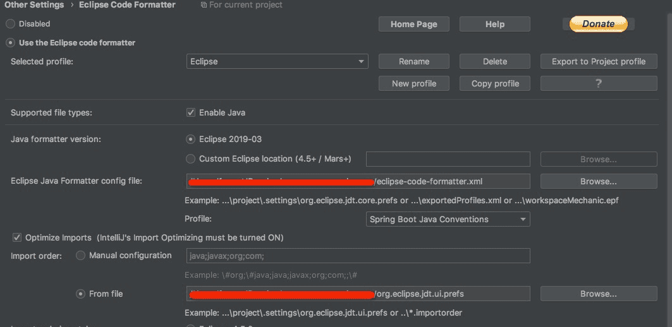Click the Eclipse Code Formatter breadcrumb title

click(x=127, y=5)
